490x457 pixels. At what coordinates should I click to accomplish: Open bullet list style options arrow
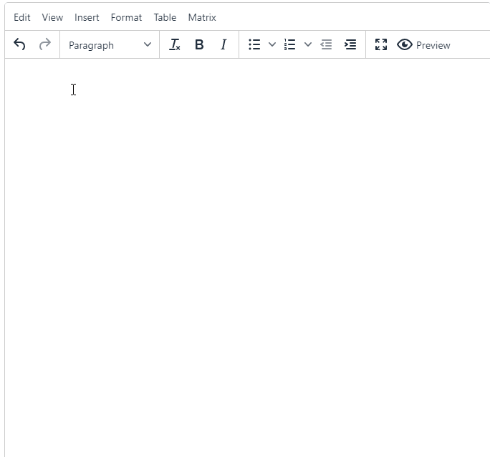pyautogui.click(x=272, y=44)
